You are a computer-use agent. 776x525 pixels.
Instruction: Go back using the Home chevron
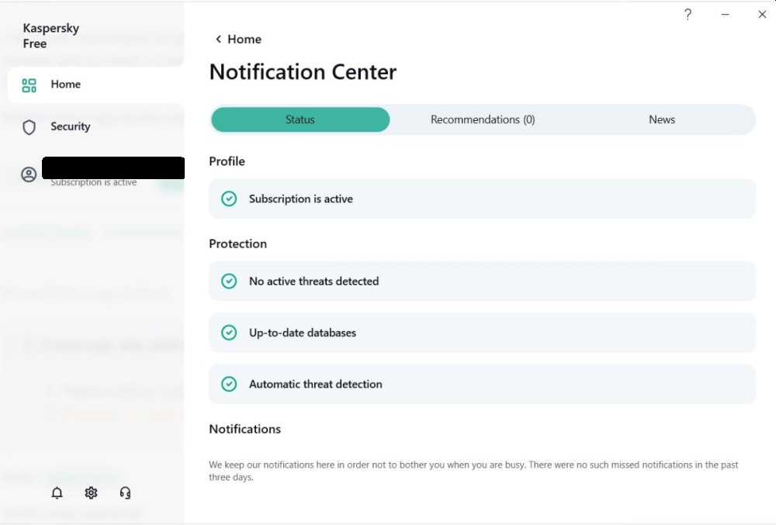[x=219, y=40]
